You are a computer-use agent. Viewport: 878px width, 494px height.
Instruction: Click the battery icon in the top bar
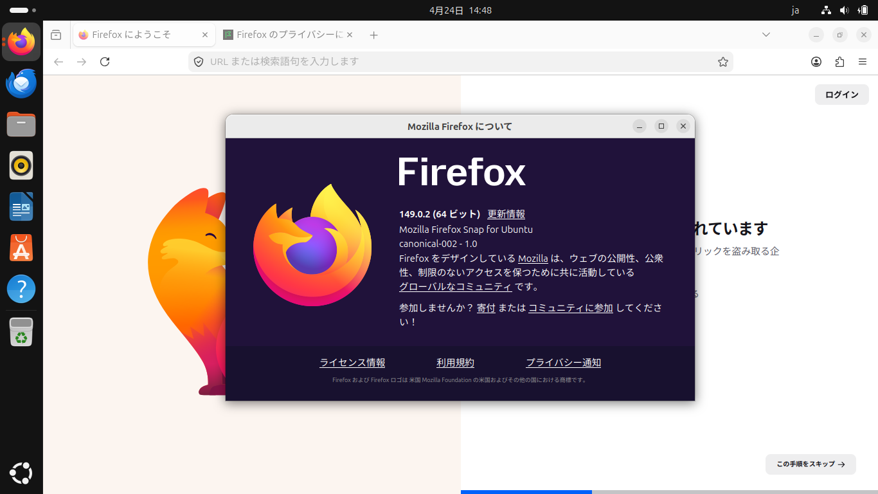click(x=863, y=10)
